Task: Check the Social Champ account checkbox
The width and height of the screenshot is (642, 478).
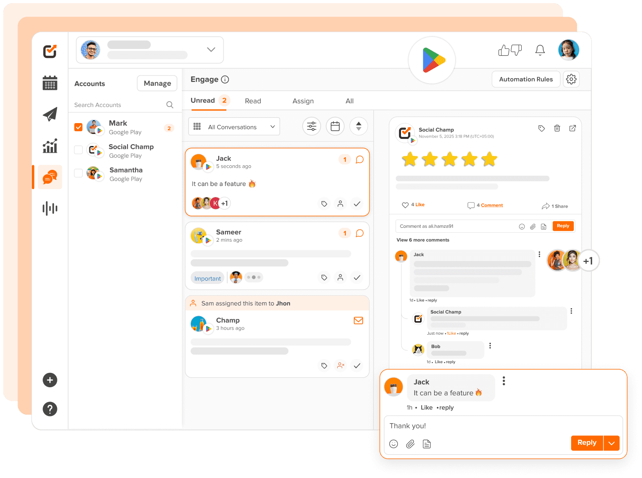Action: tap(79, 150)
